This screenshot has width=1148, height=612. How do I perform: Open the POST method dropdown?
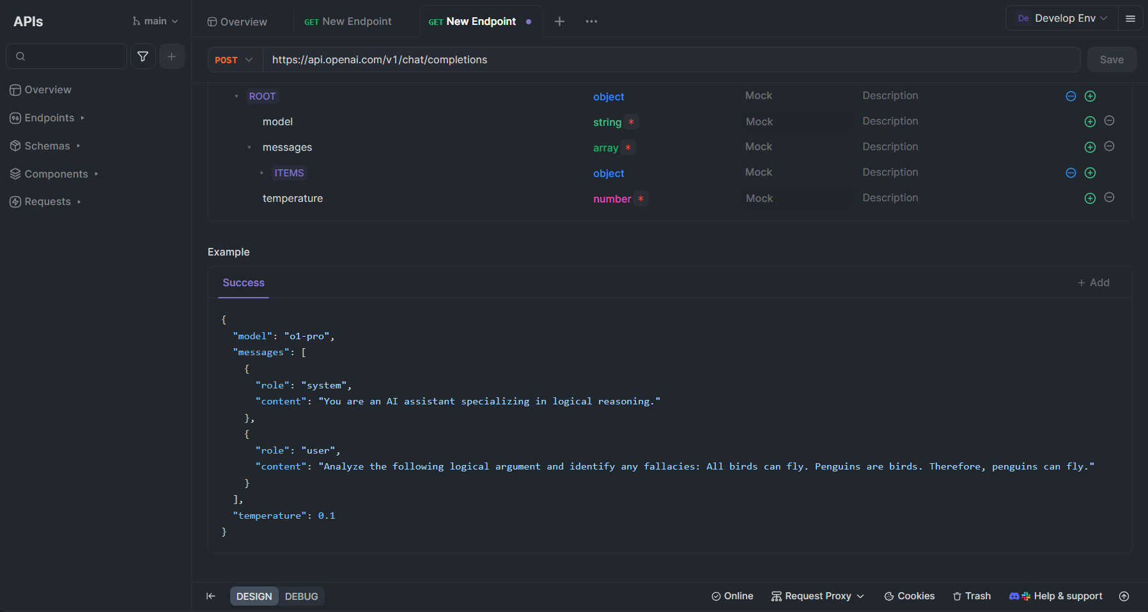point(235,60)
